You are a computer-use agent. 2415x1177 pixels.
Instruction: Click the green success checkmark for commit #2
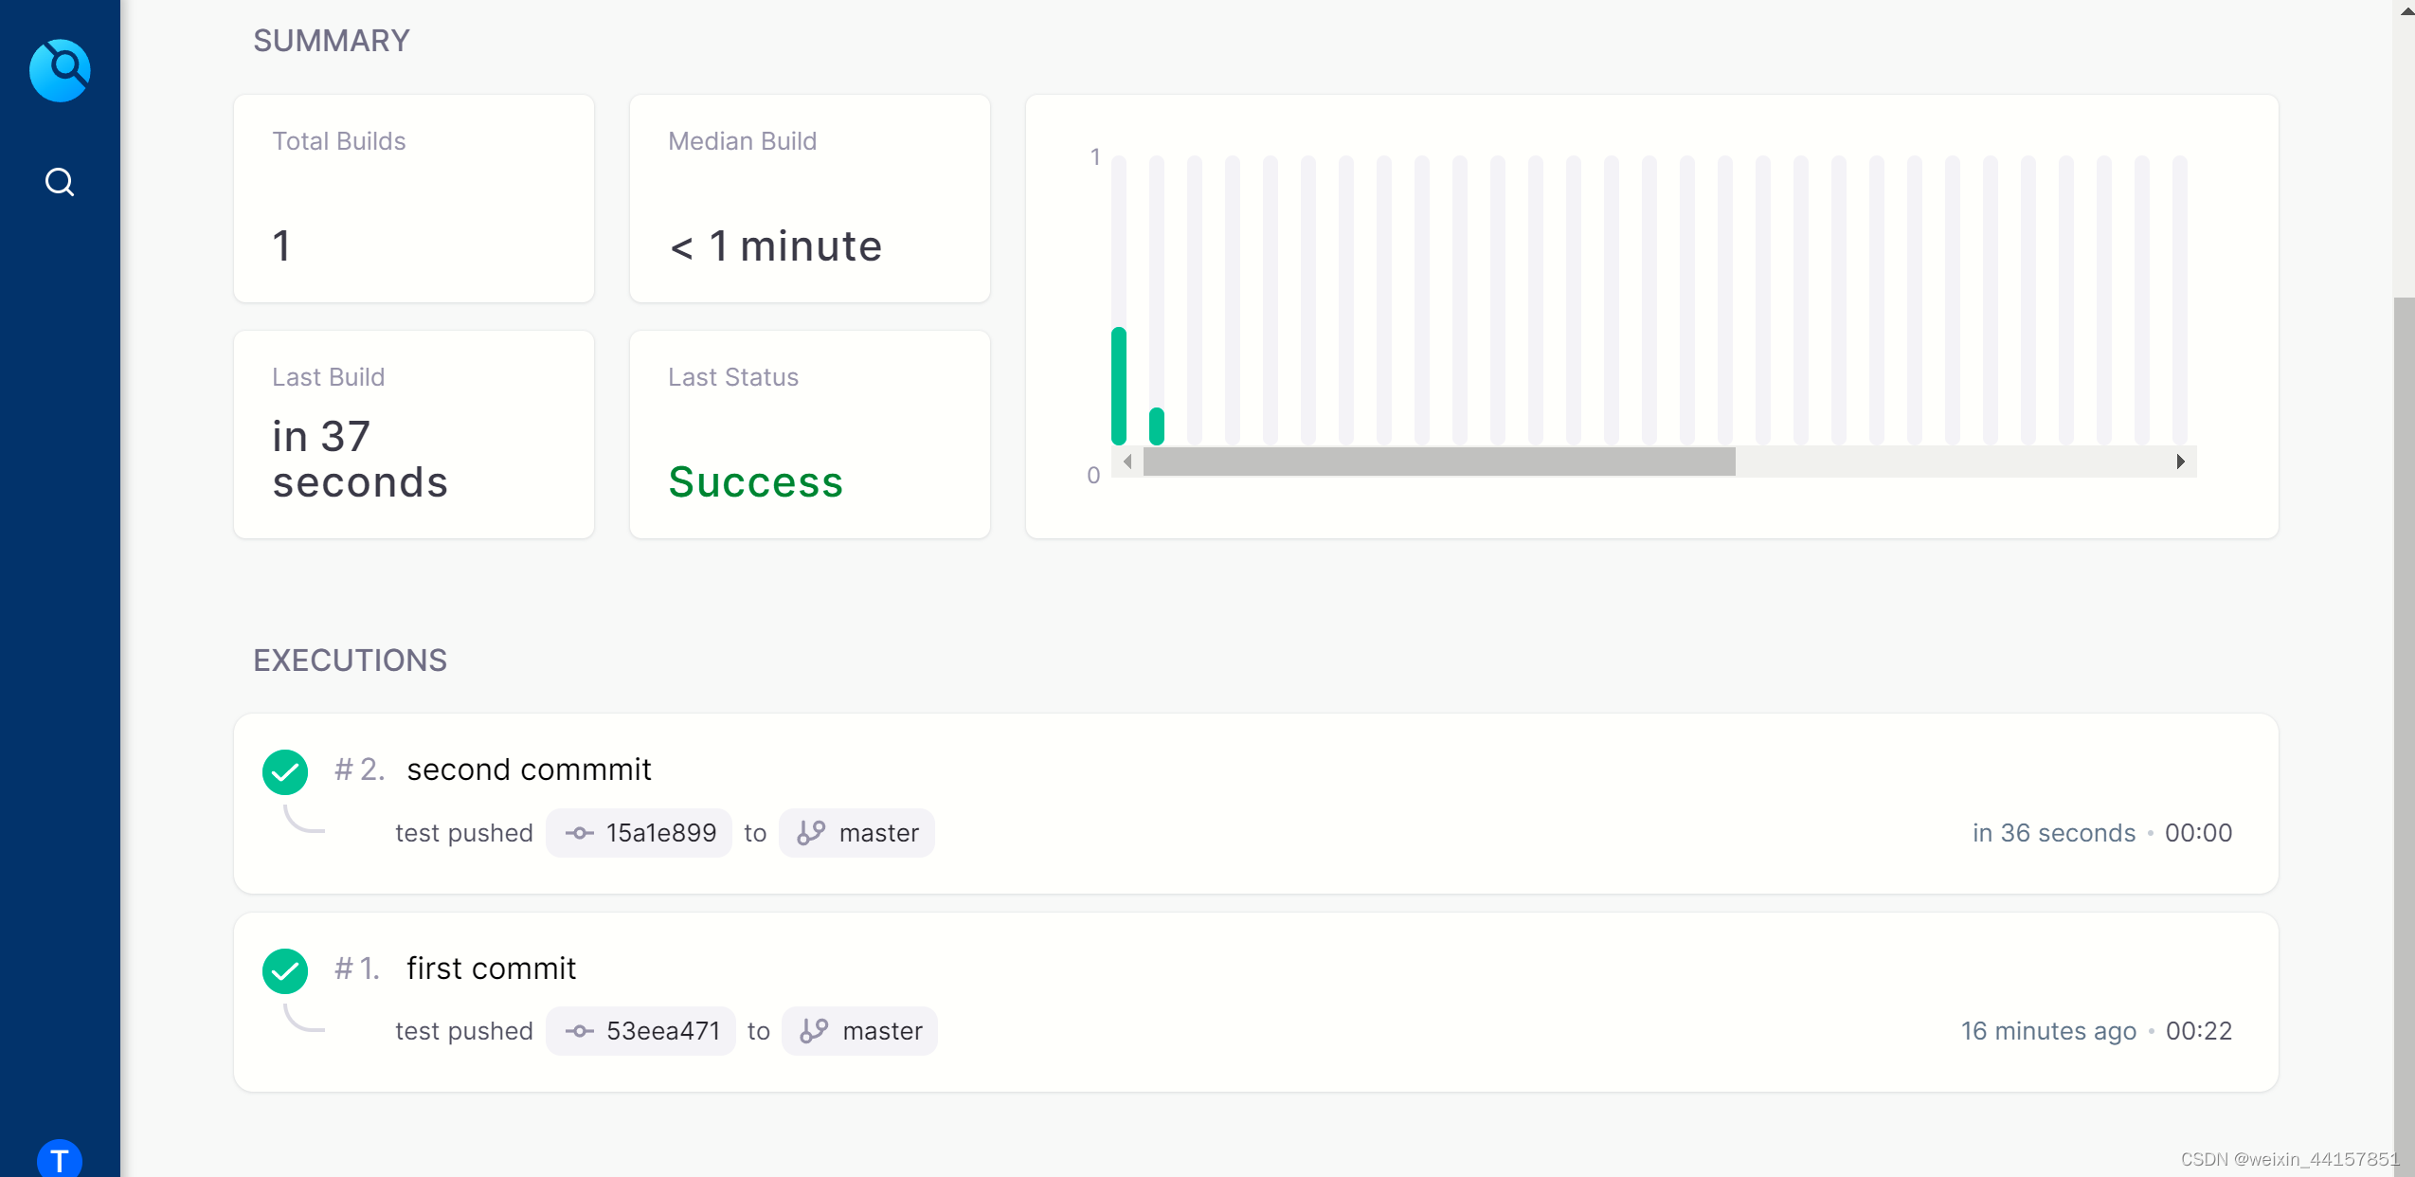point(285,770)
